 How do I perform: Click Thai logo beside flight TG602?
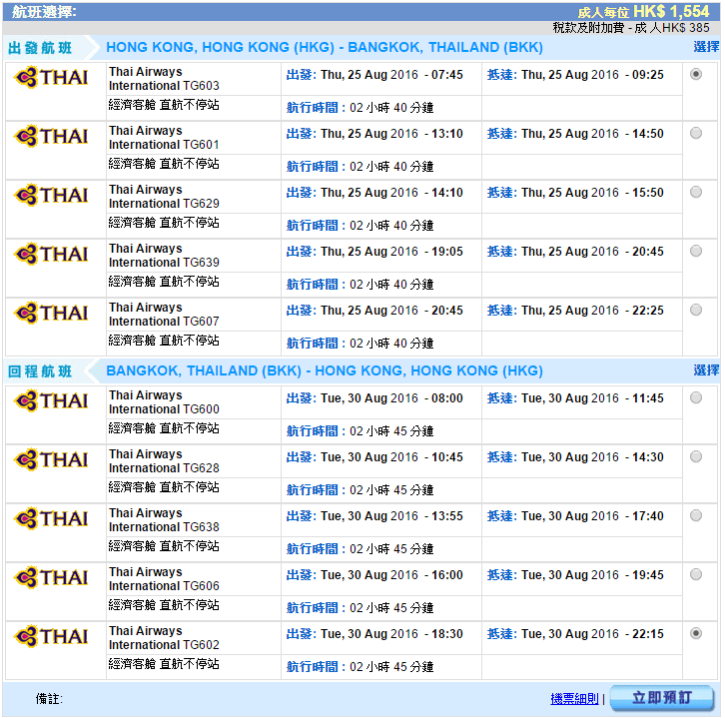point(52,637)
